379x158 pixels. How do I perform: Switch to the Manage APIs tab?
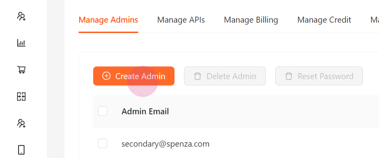pos(181,20)
